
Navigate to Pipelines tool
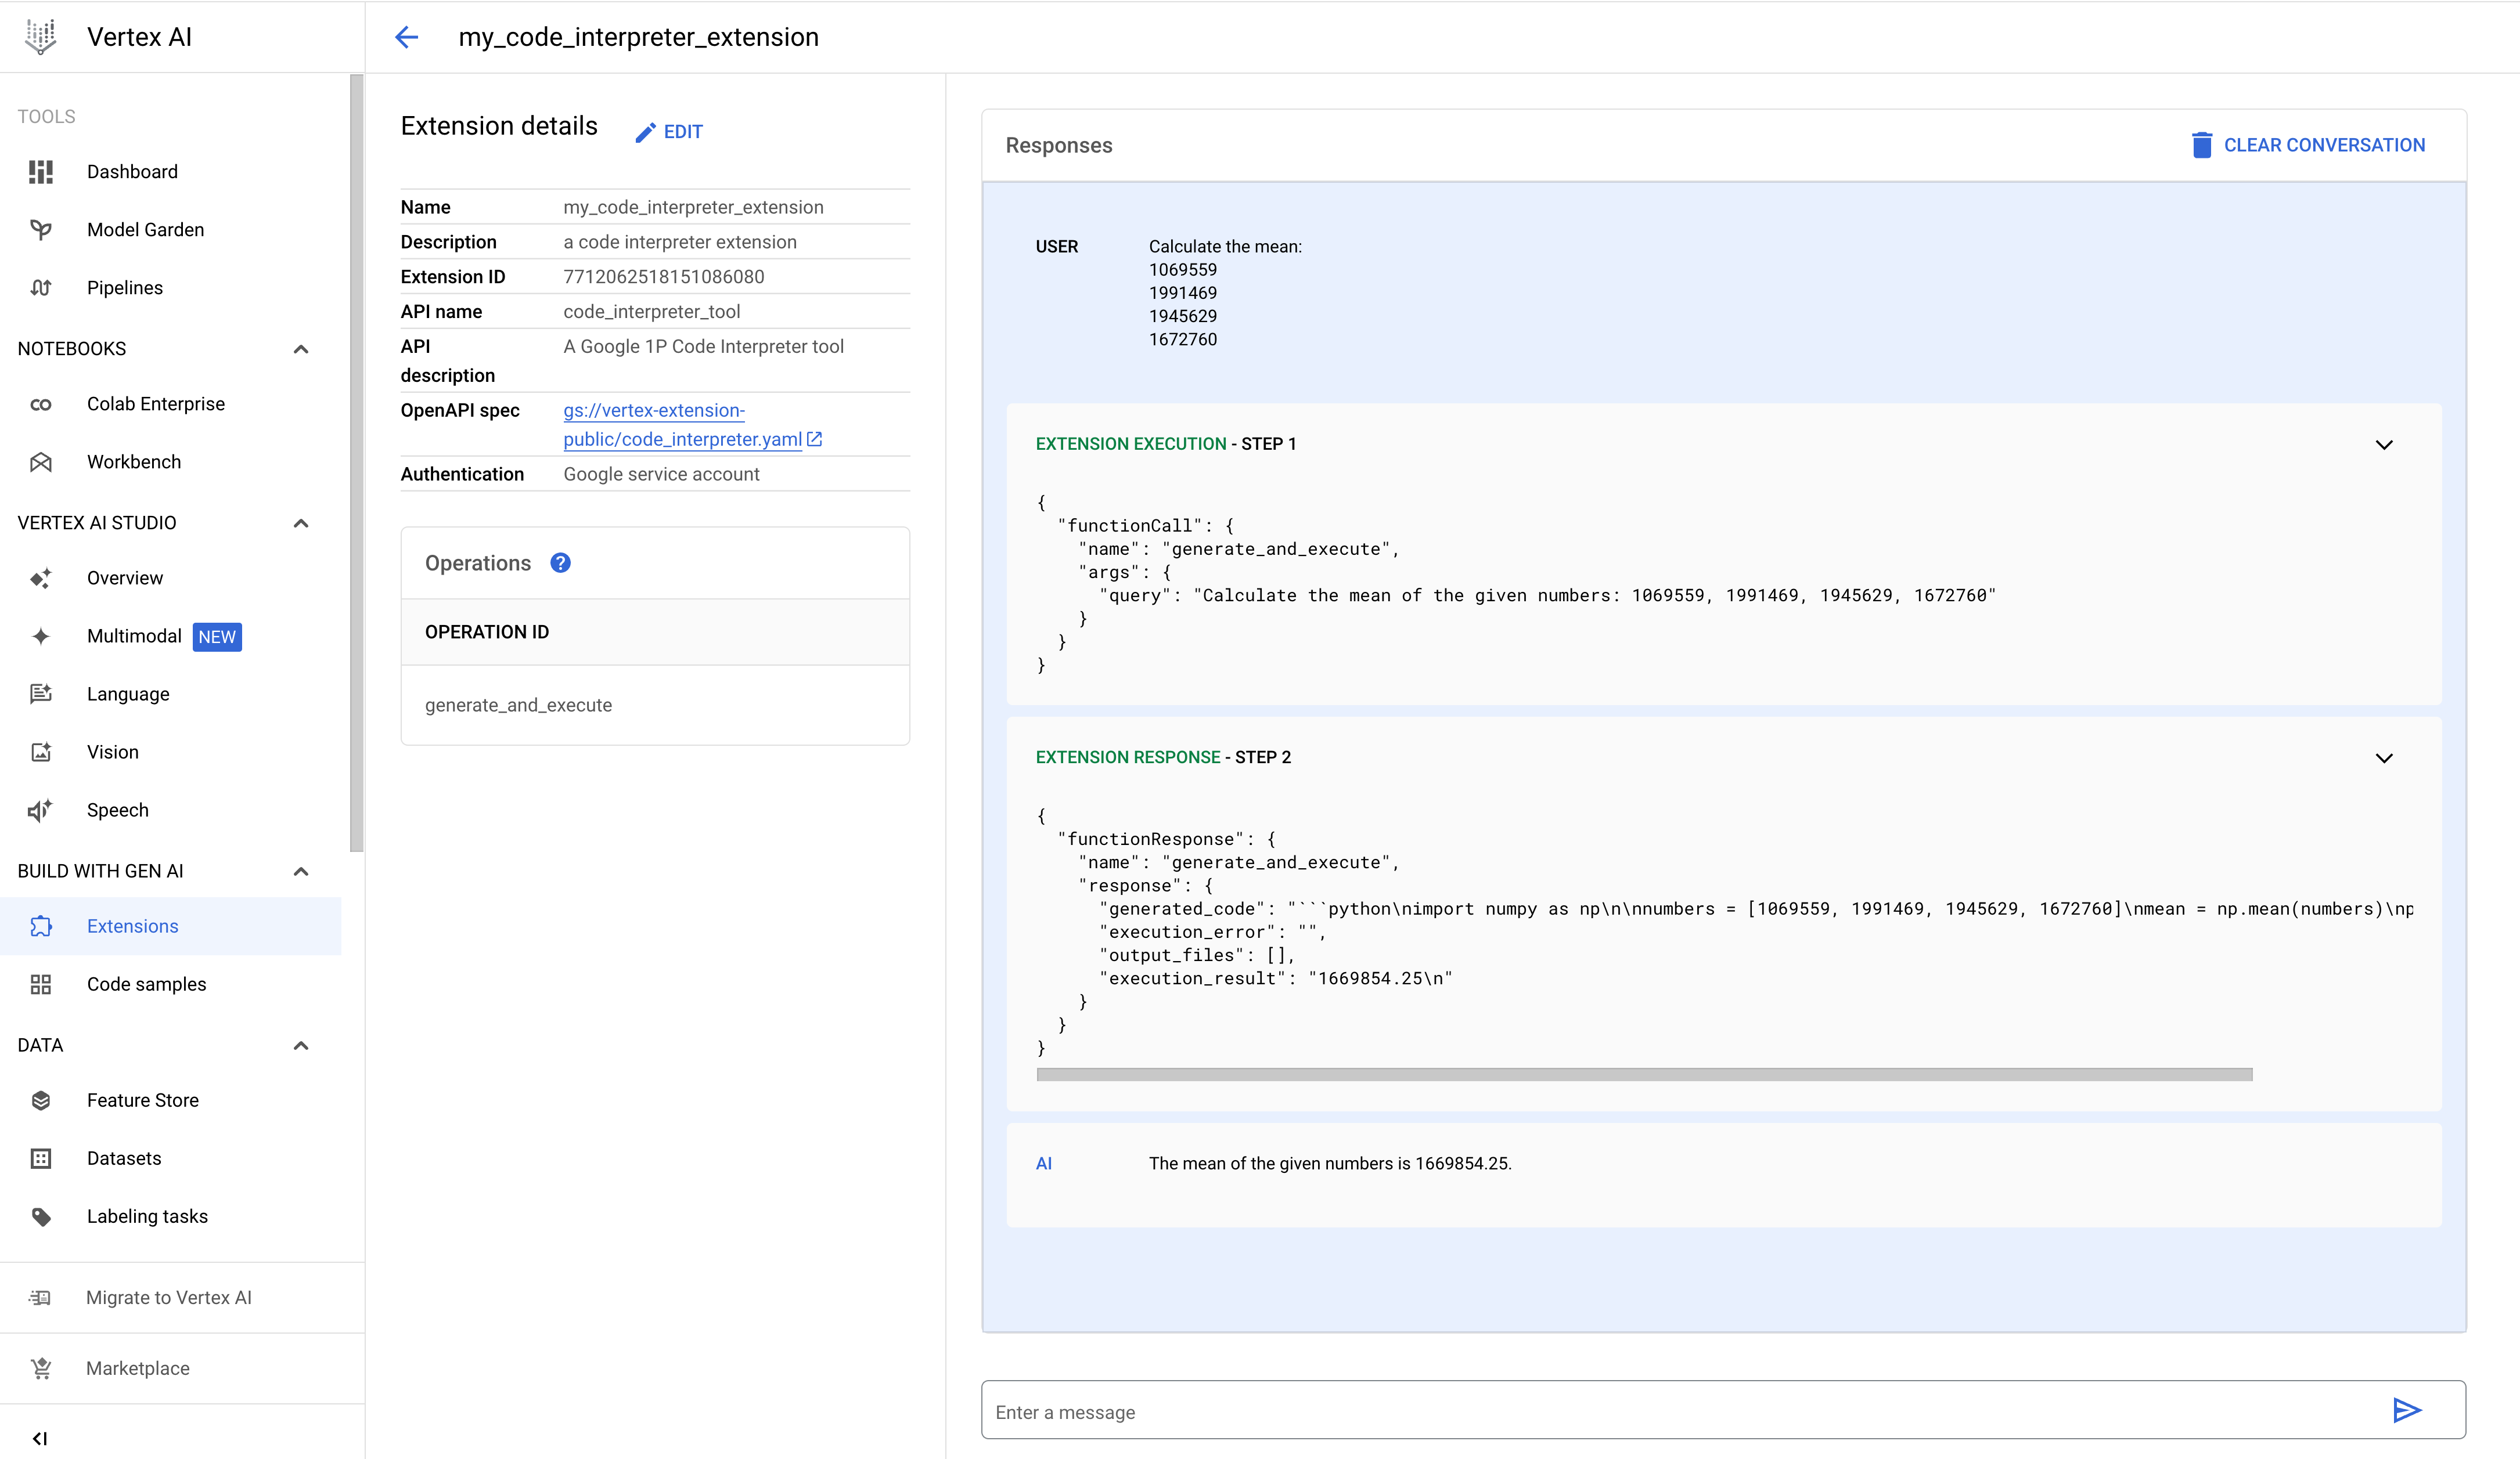124,287
